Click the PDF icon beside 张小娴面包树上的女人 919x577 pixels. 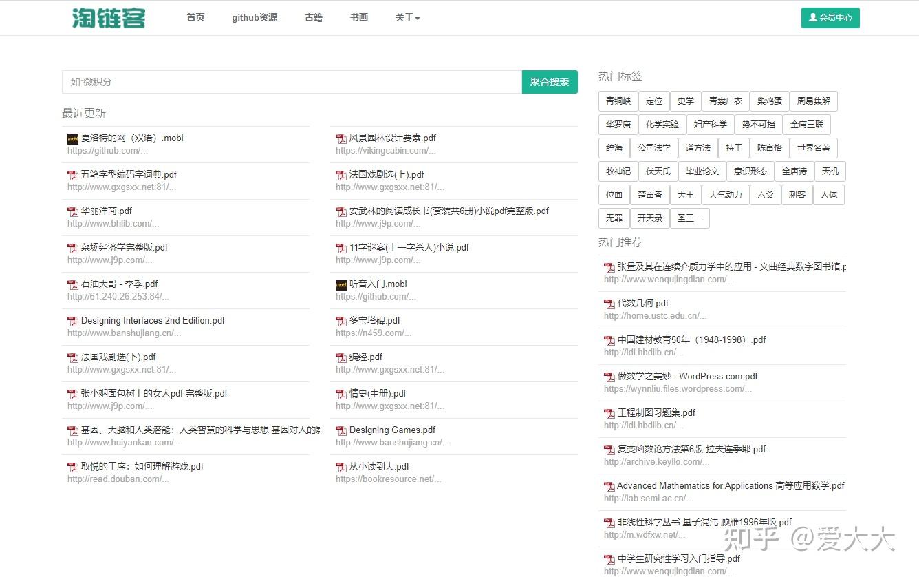[73, 394]
